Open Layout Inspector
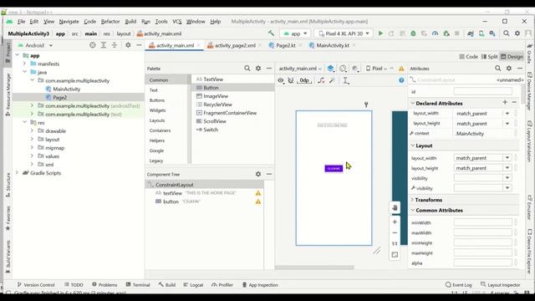535x301 pixels. tap(500, 284)
